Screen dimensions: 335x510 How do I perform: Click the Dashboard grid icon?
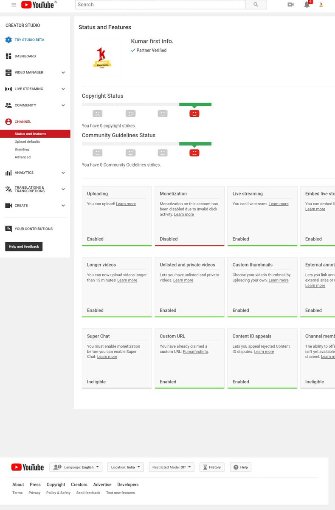(8, 56)
